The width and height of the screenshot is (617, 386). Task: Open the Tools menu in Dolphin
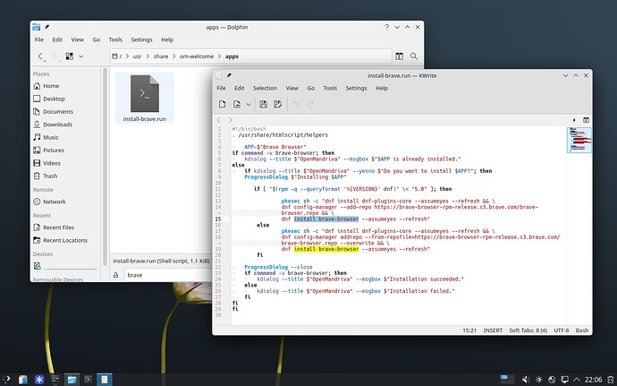tap(115, 39)
